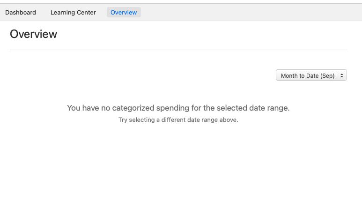The width and height of the screenshot is (362, 217).
Task: Open the Dashboard tab
Action: tap(21, 13)
